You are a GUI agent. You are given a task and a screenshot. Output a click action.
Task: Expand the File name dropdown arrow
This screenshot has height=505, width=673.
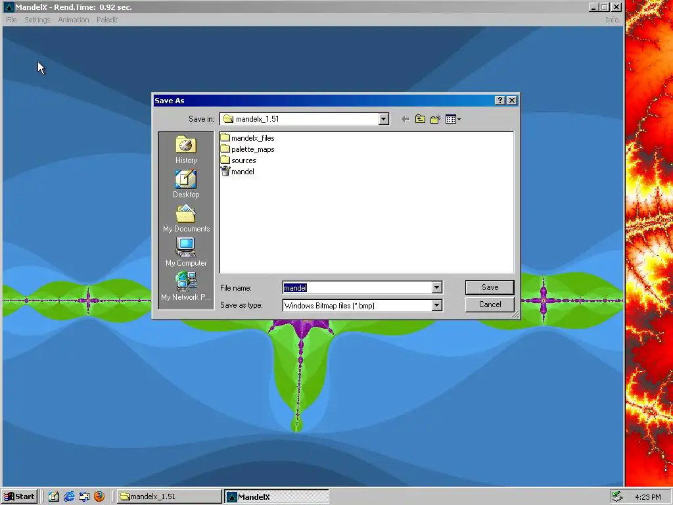[x=436, y=287]
